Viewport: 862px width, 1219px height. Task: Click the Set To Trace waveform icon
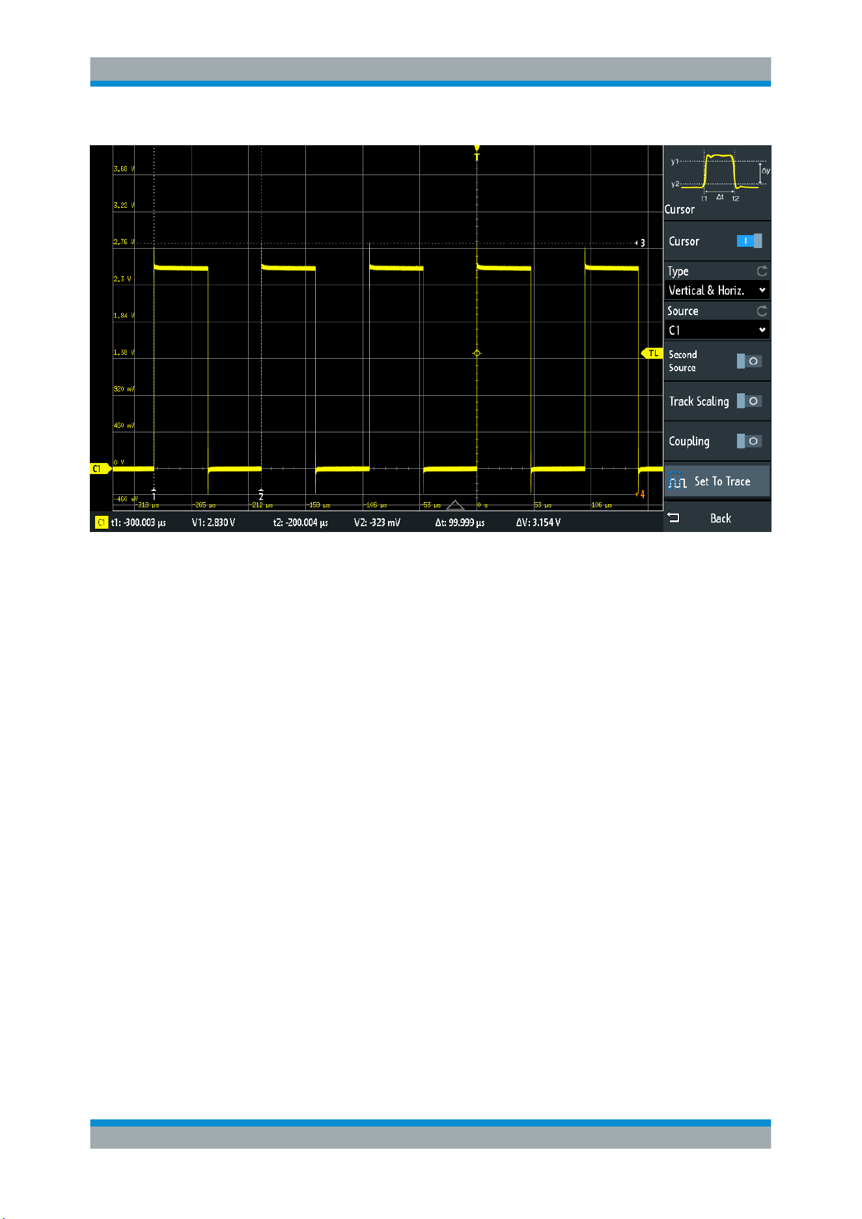coord(677,481)
